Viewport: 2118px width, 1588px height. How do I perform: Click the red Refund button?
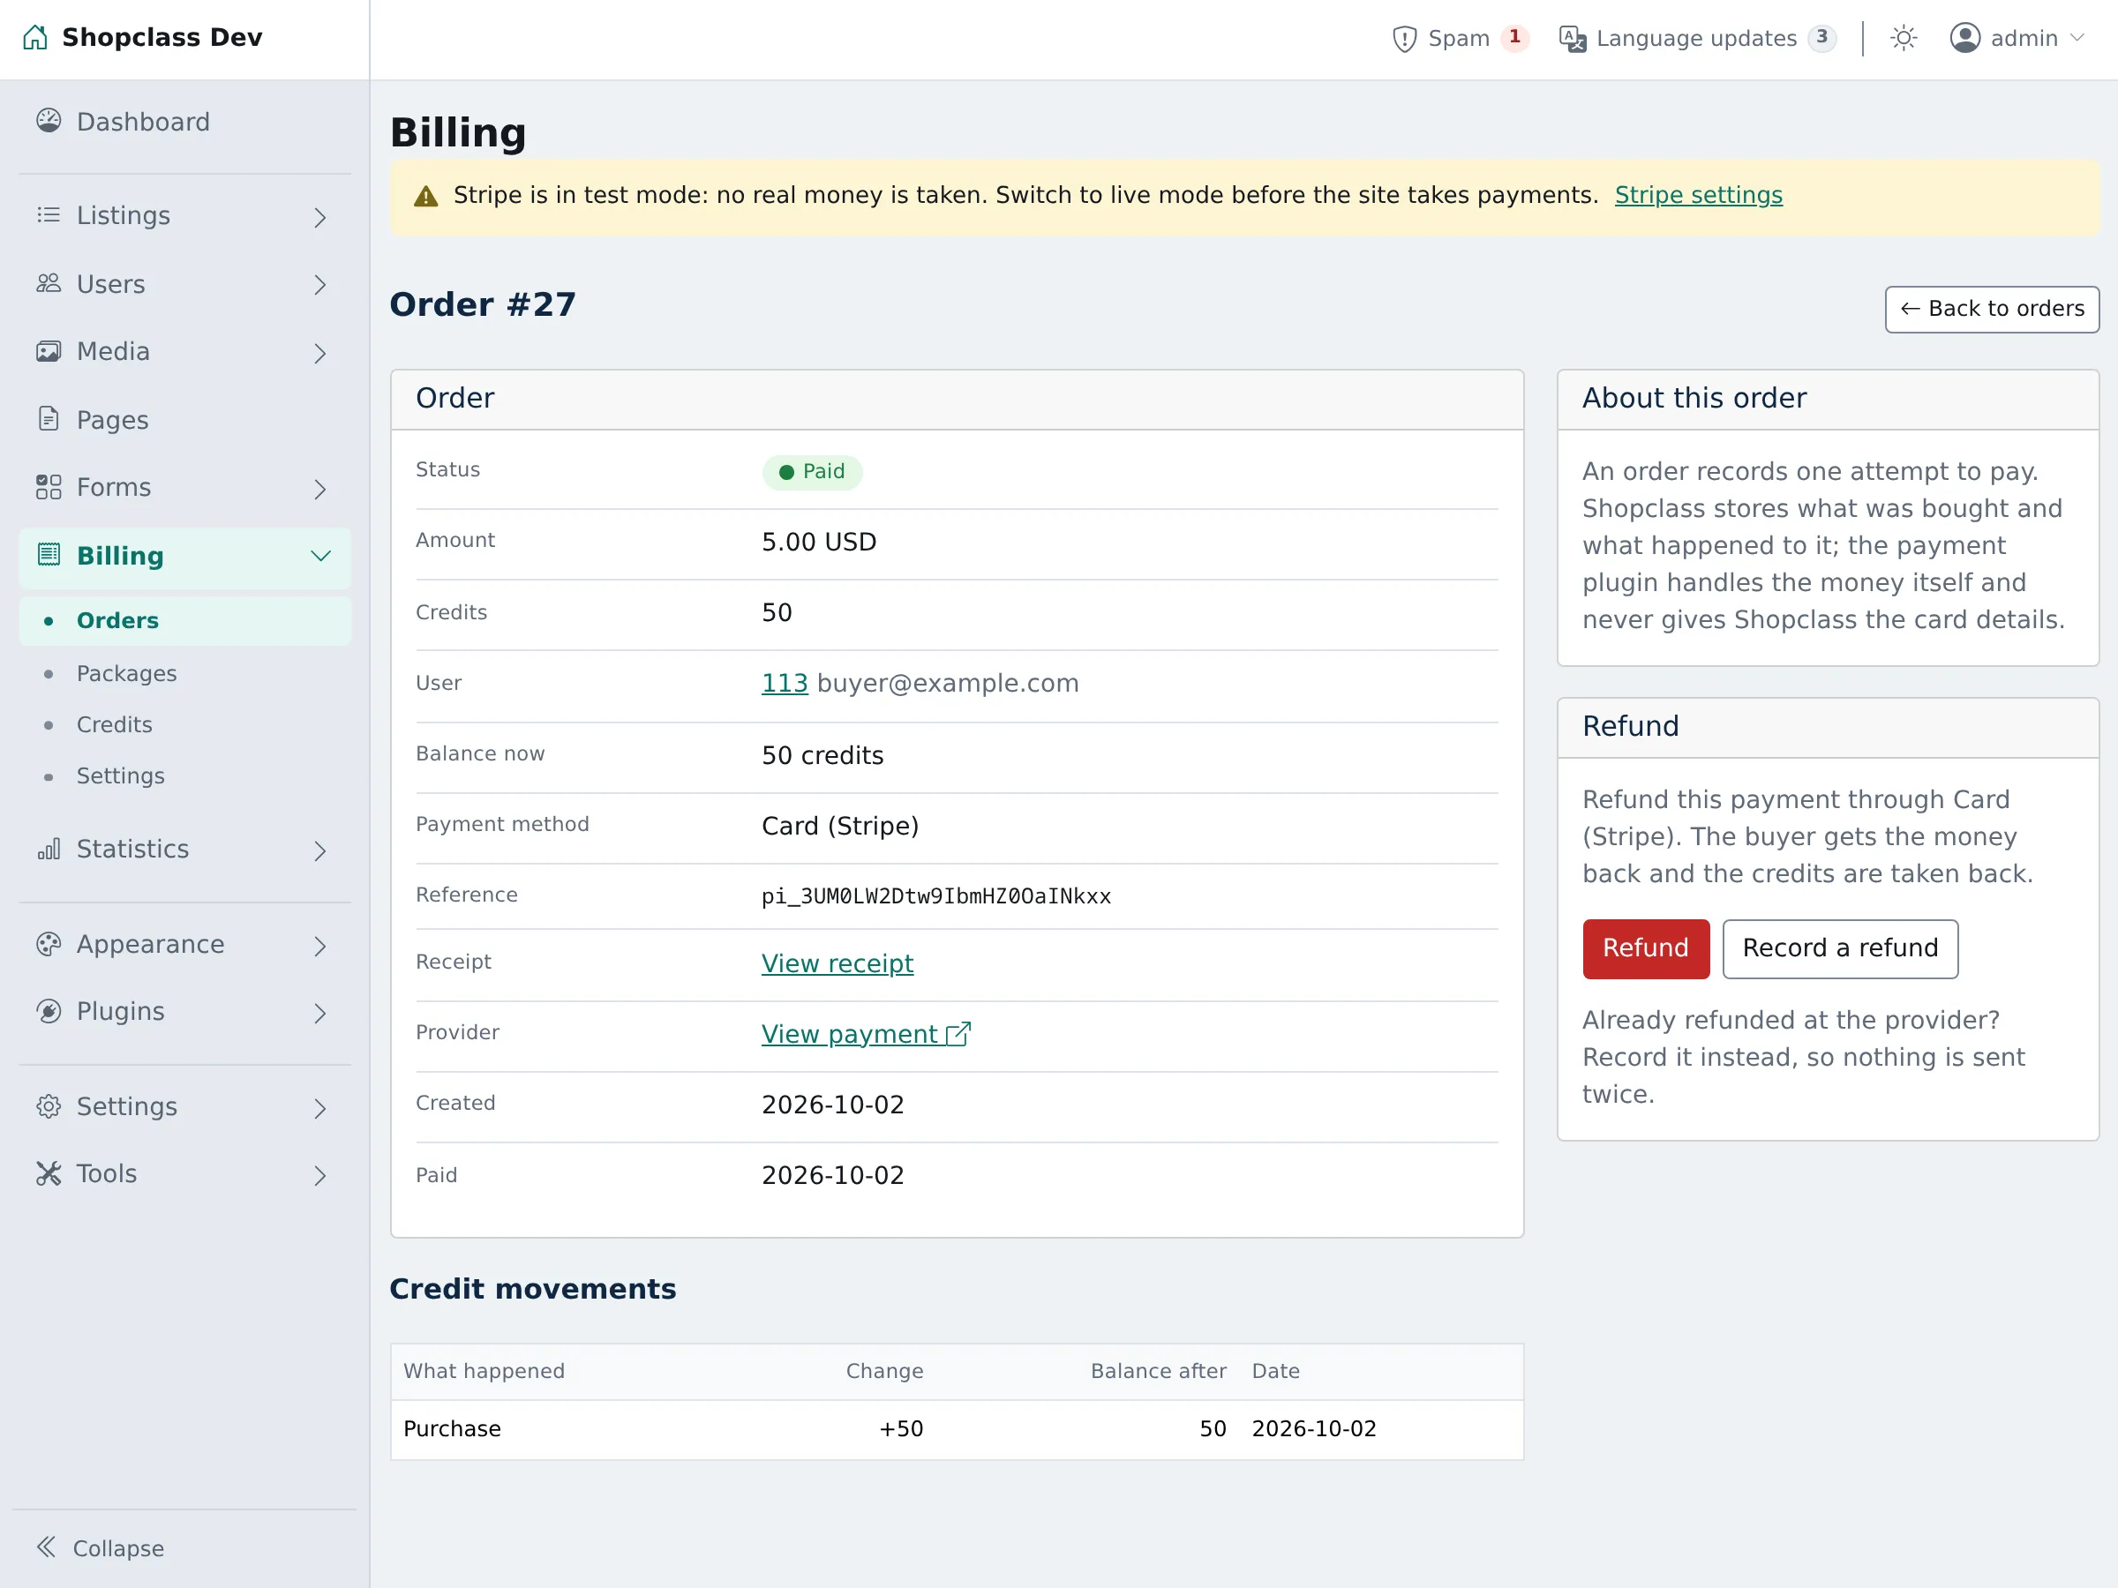pyautogui.click(x=1645, y=948)
